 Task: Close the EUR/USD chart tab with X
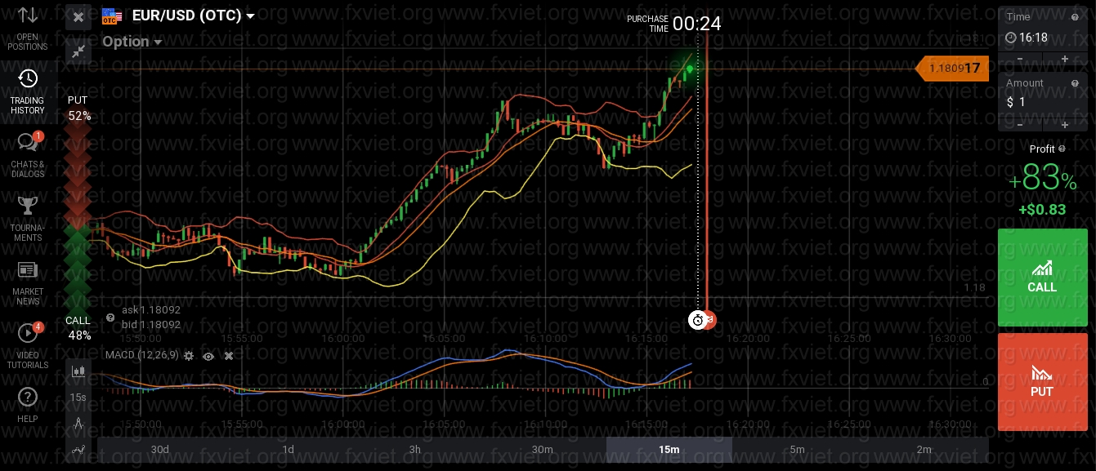(x=78, y=16)
